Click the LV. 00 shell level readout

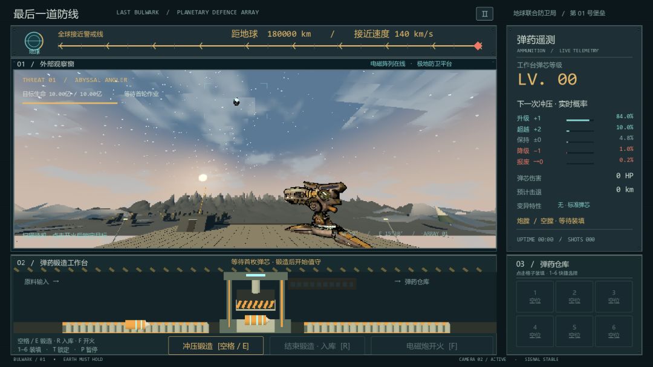point(547,80)
